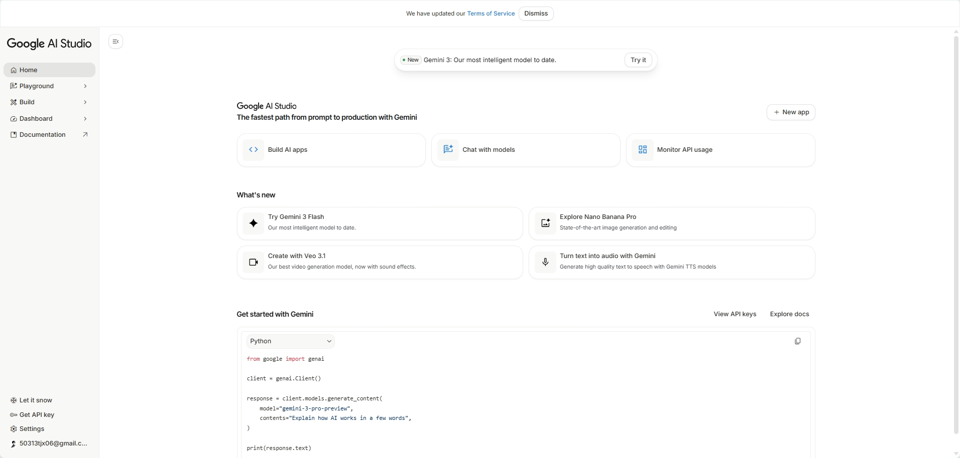The height and width of the screenshot is (458, 960).
Task: Click Explore docs
Action: (789, 314)
